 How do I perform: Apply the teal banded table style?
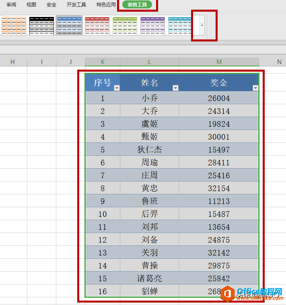tap(180, 26)
